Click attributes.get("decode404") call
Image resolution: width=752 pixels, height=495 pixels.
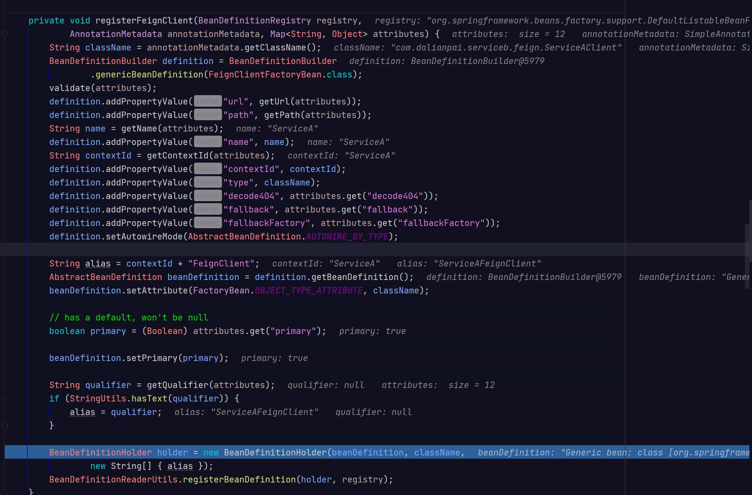click(x=359, y=196)
